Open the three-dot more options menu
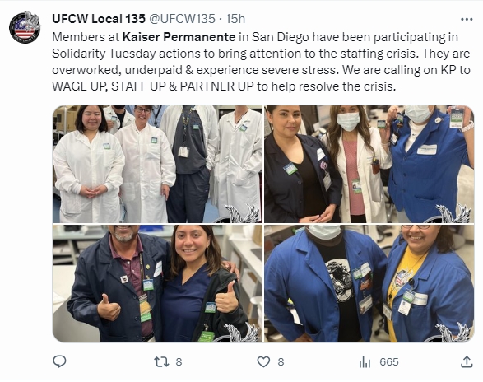The image size is (483, 382). click(467, 20)
